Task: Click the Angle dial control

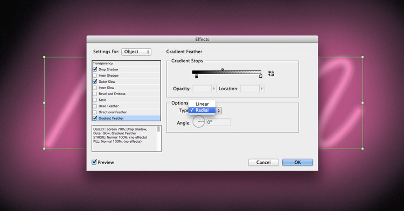Action: 199,122
